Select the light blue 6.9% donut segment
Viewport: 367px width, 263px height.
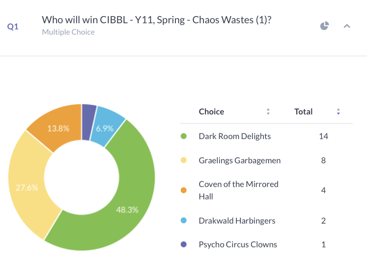point(105,128)
